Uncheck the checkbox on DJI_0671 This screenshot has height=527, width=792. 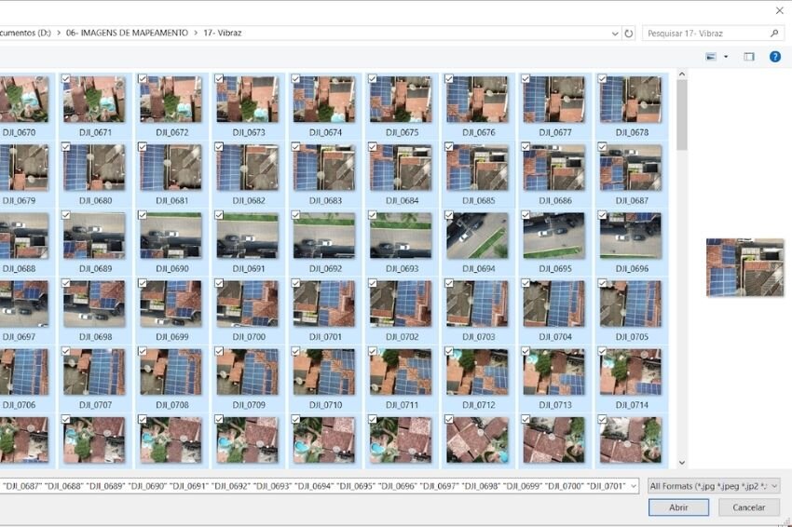pos(66,79)
